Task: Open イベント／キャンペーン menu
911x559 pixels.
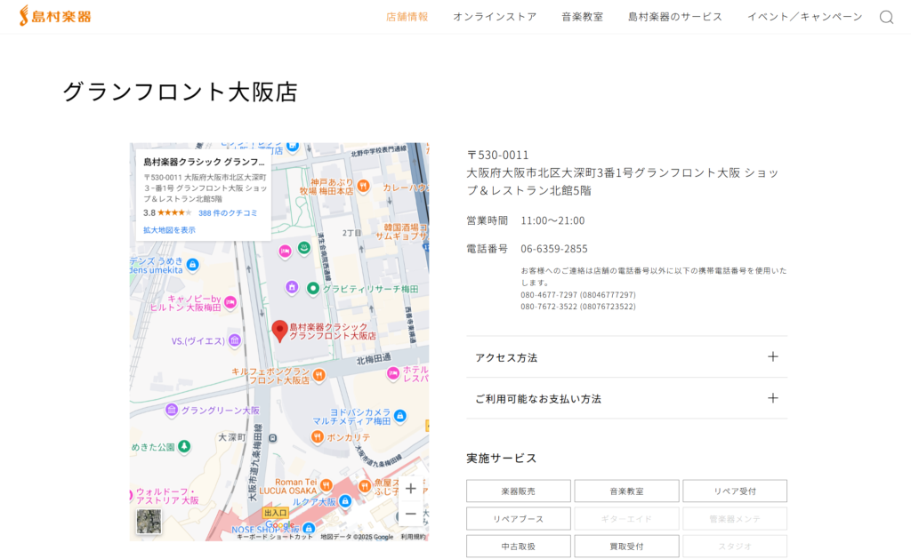Action: [804, 17]
